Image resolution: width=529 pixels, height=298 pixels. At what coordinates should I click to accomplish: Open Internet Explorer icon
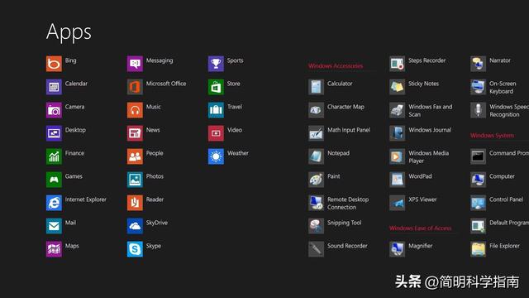point(54,203)
